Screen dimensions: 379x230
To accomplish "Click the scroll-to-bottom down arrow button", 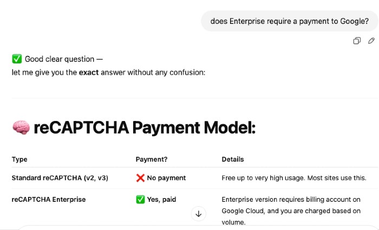I will [199, 214].
